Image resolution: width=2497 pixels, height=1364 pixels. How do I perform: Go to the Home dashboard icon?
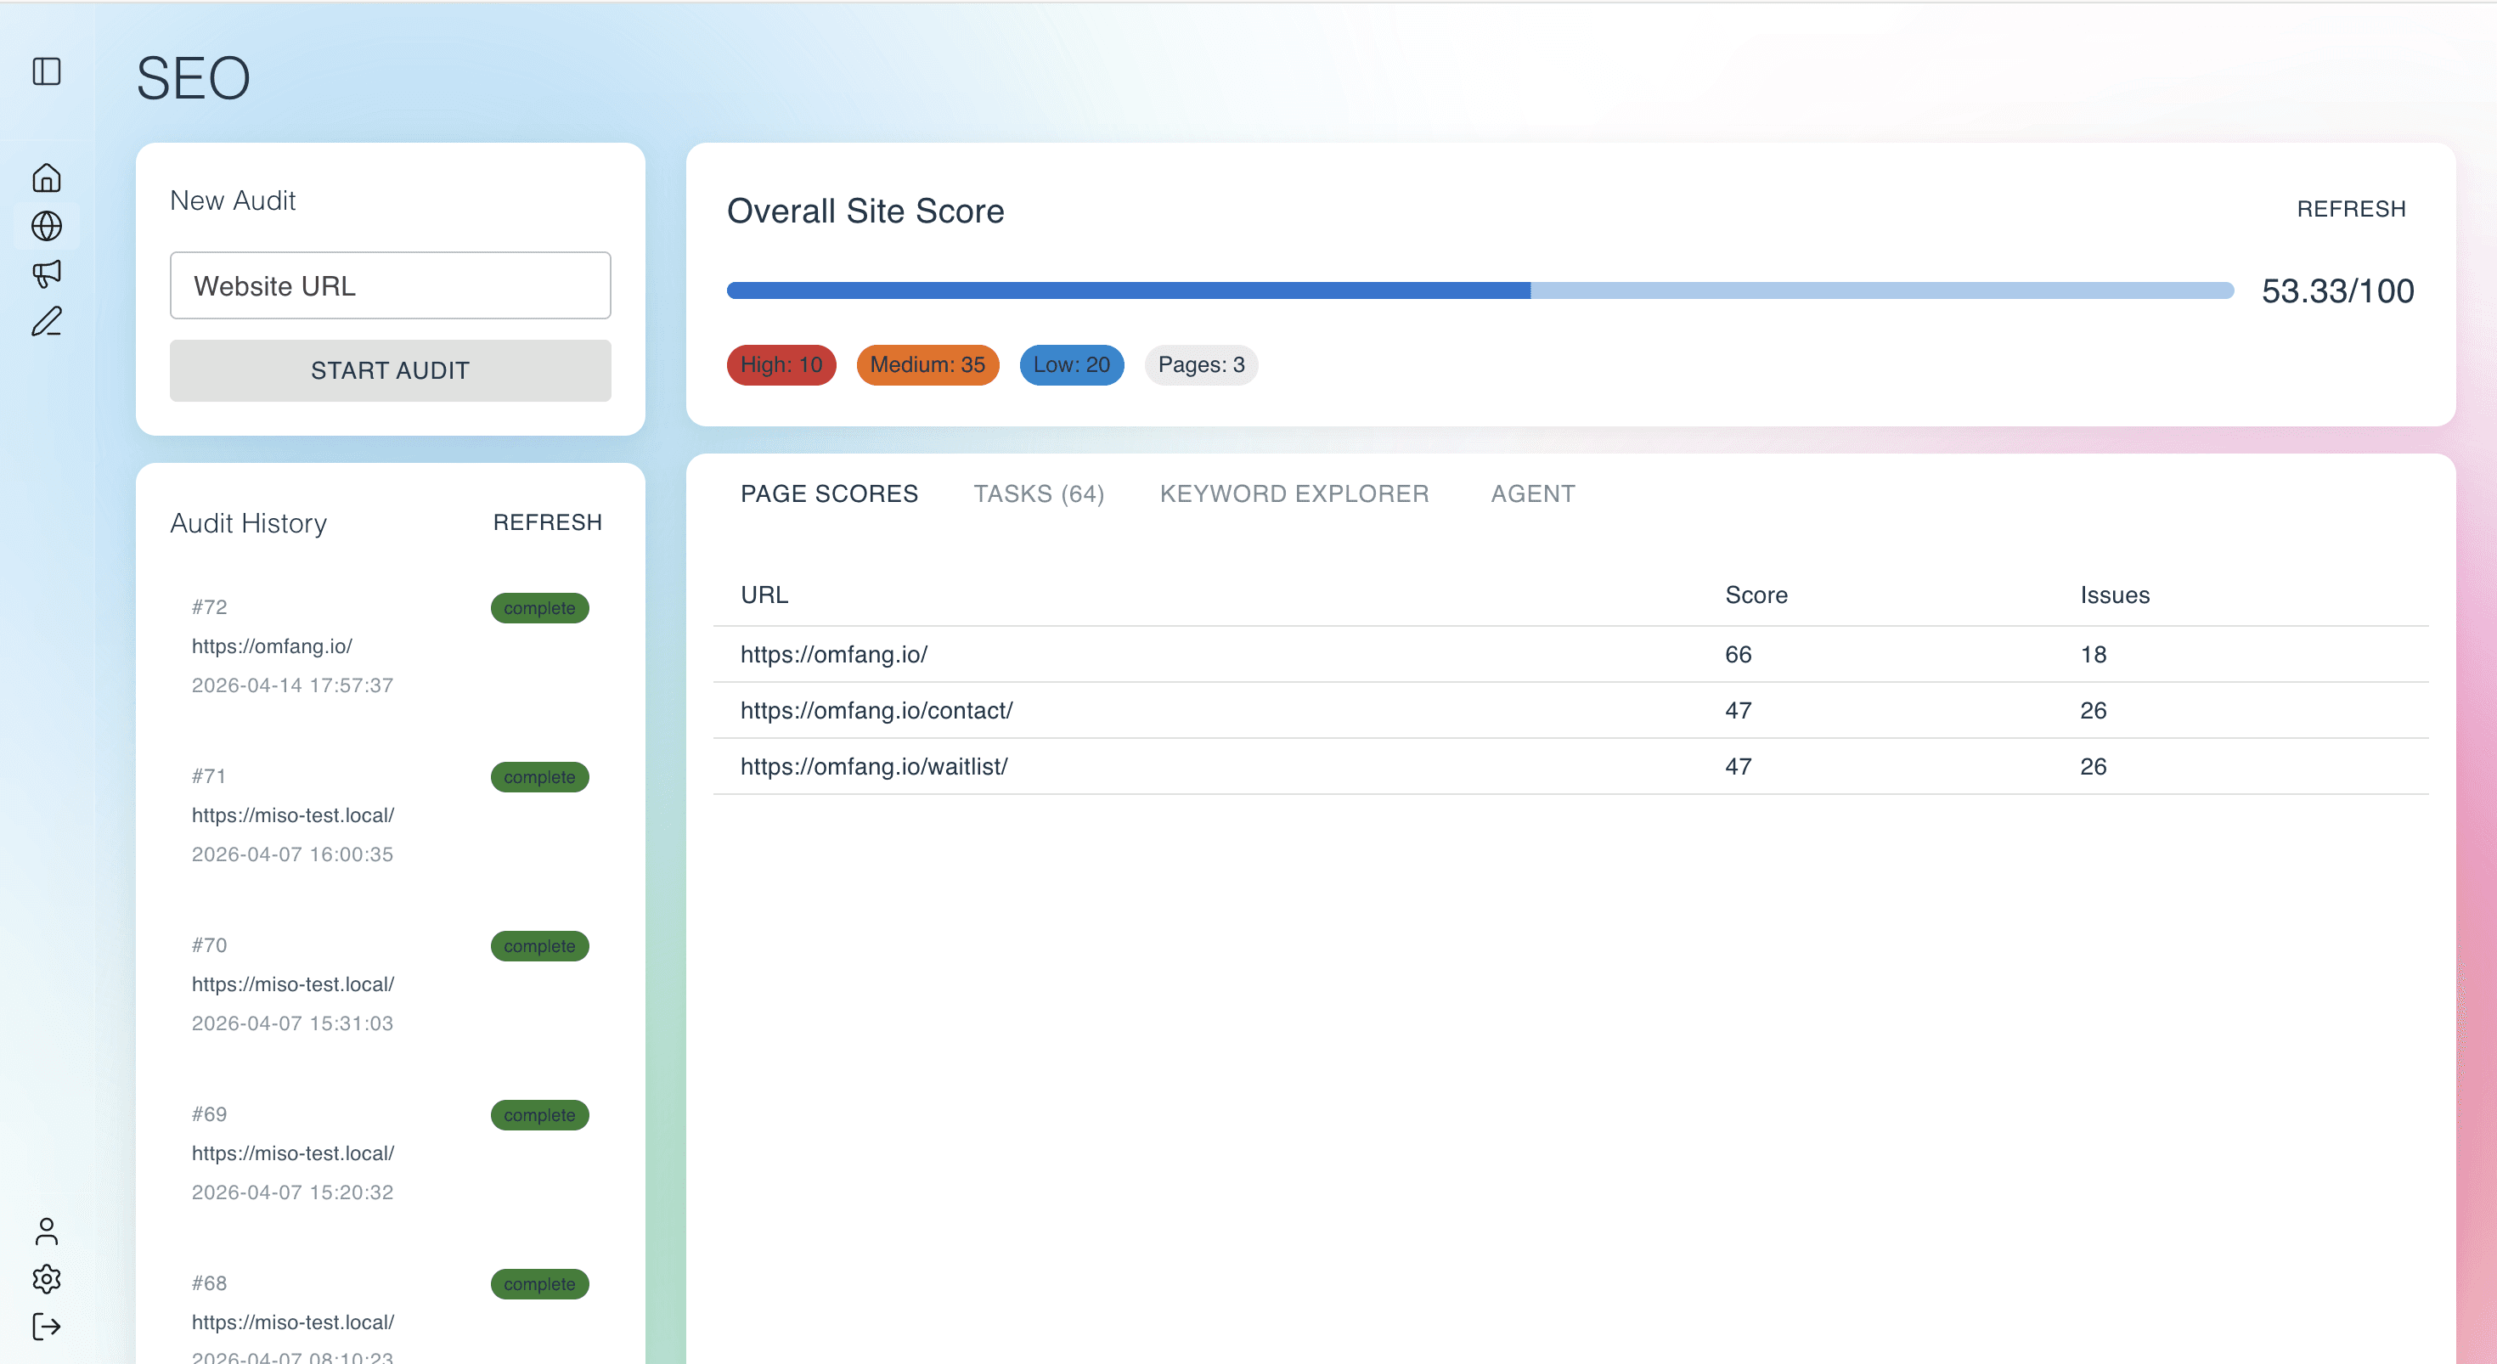click(46, 178)
